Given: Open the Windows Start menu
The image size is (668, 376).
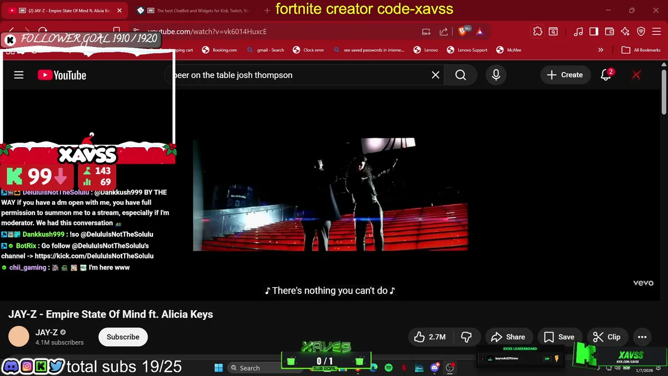Looking at the screenshot, I should click(219, 368).
